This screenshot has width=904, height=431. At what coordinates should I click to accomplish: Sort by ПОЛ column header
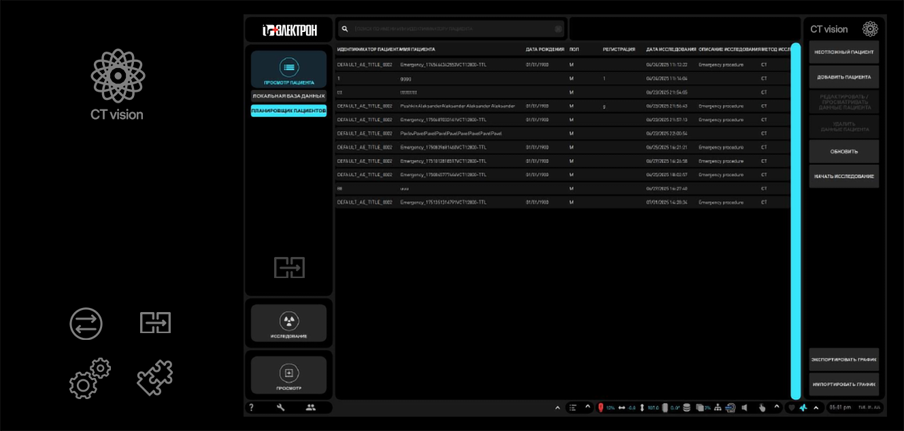click(574, 49)
